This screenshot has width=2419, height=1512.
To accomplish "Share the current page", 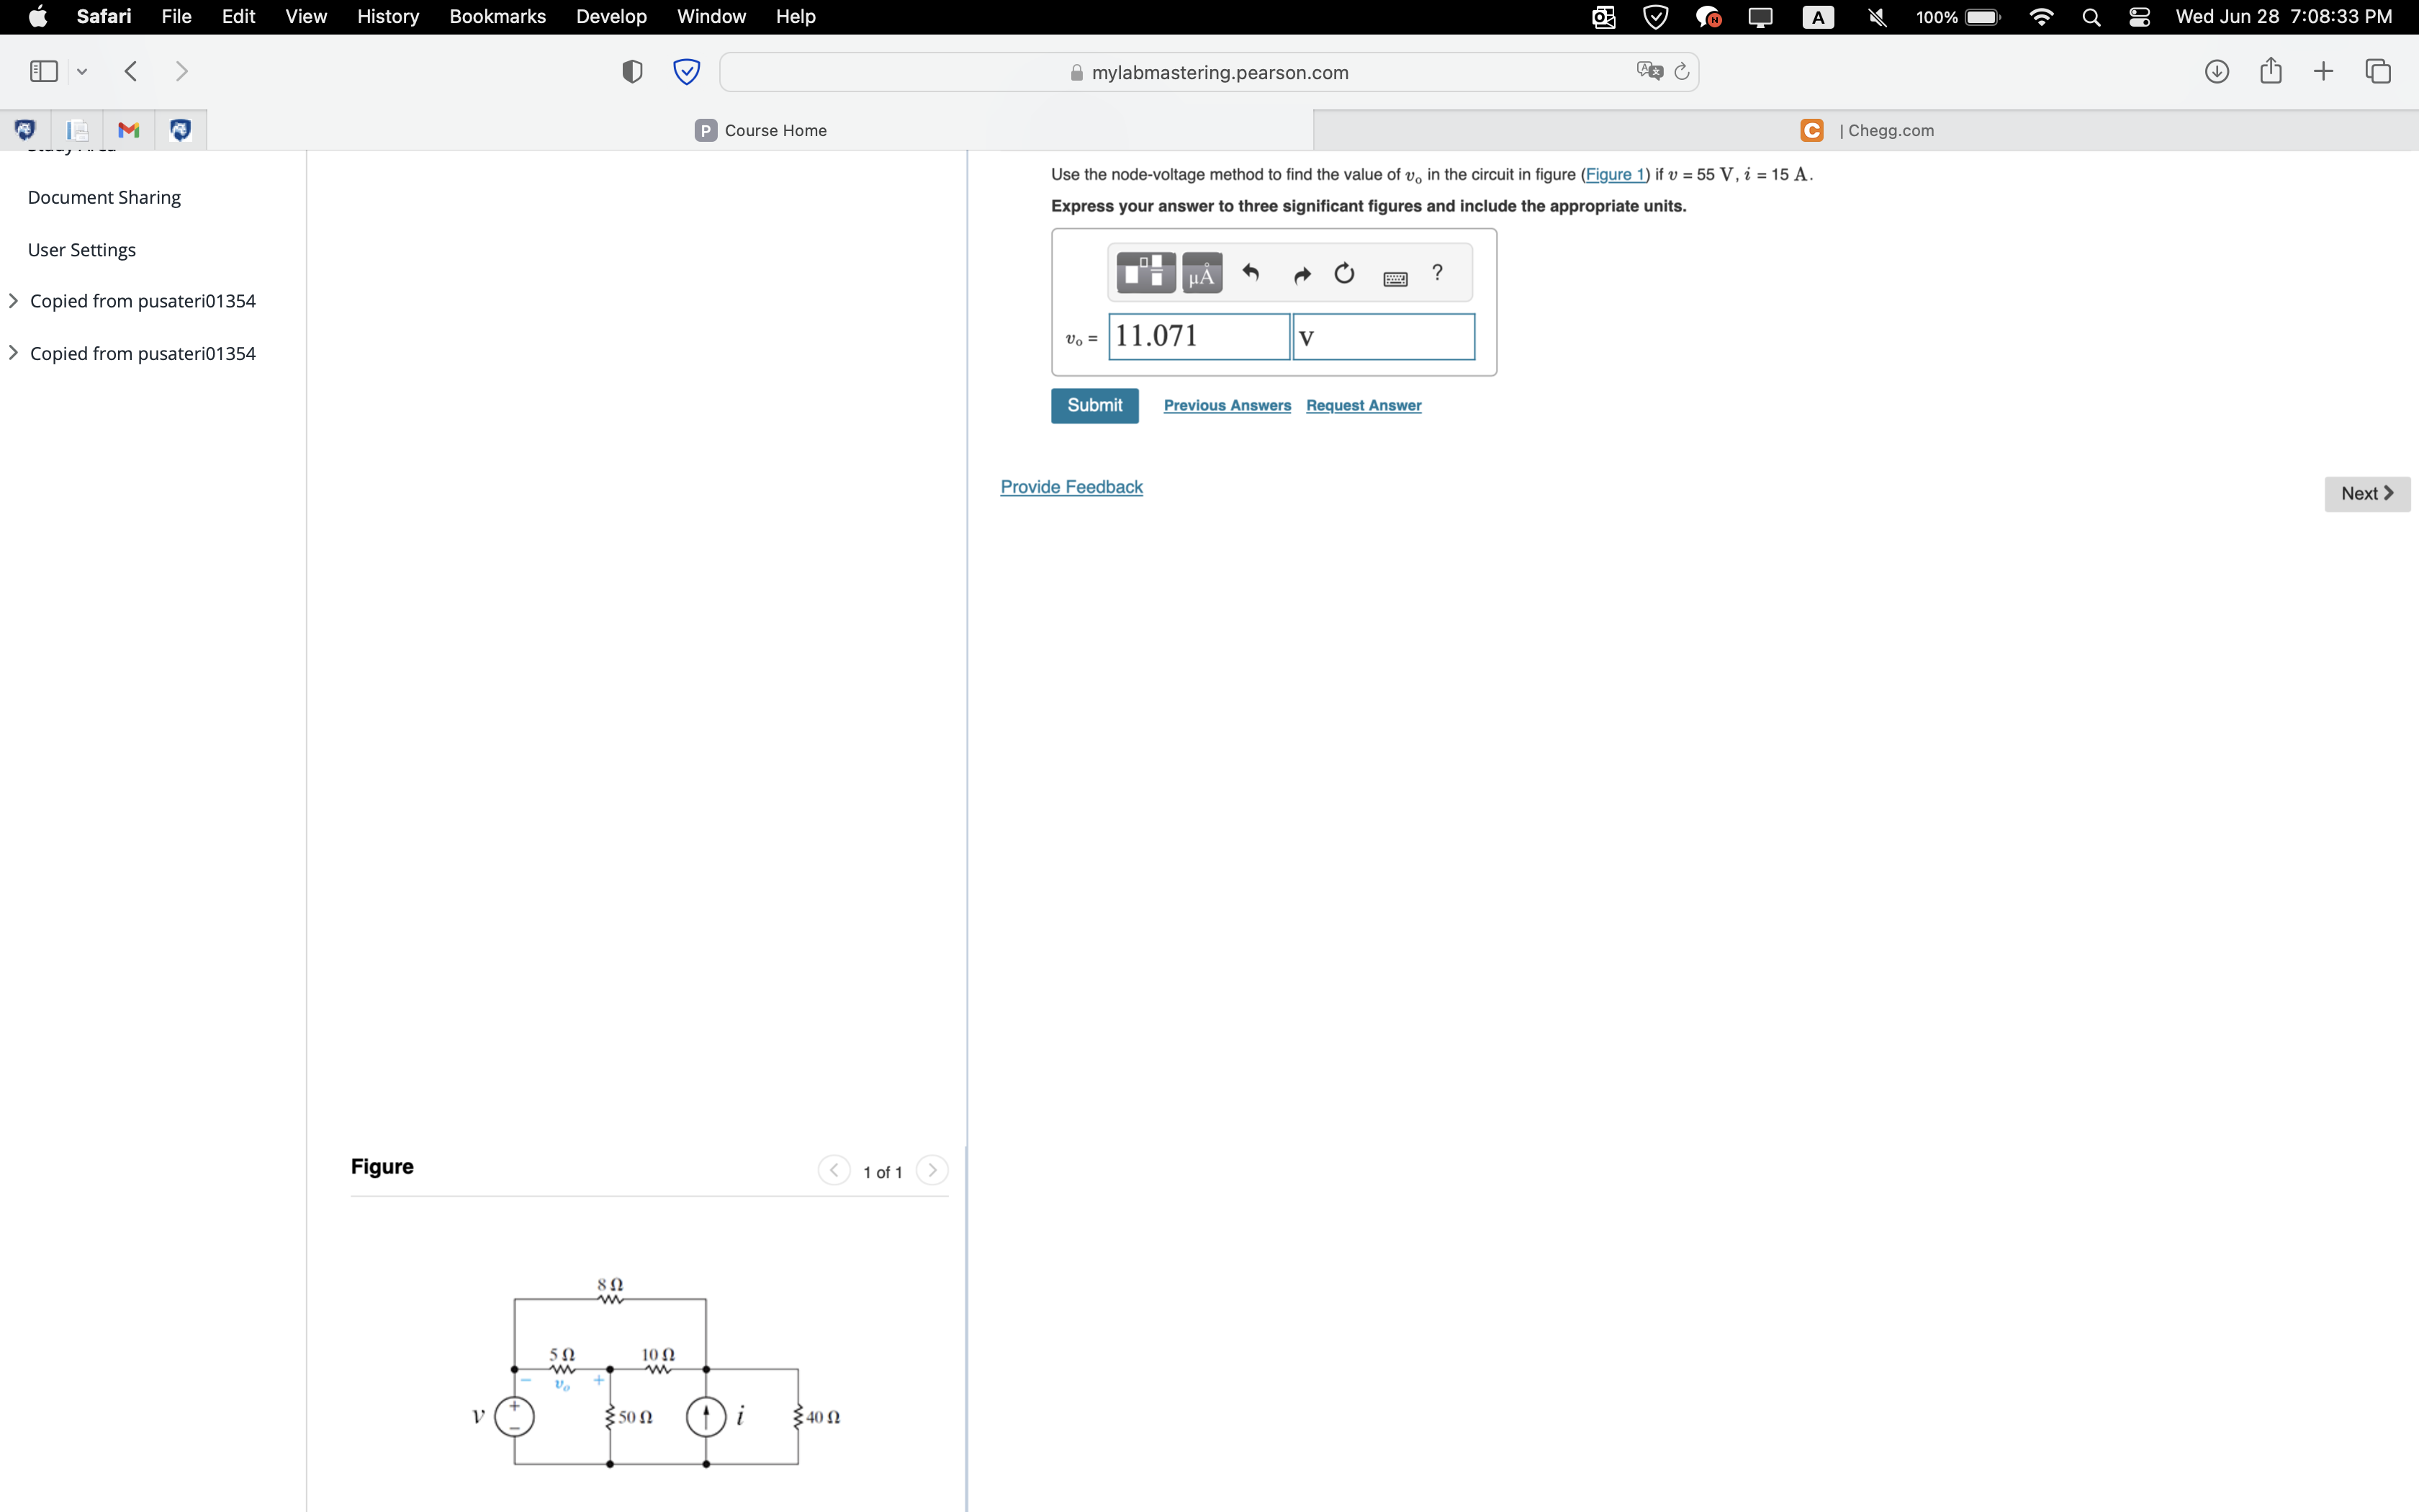I will (2270, 70).
